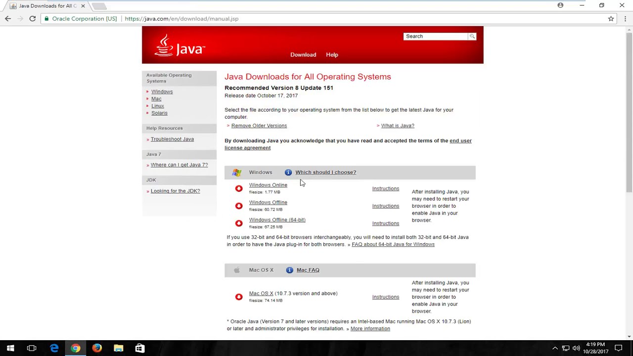Open the Troubleshoot Java link
Viewport: 633px width, 356px height.
coord(172,139)
